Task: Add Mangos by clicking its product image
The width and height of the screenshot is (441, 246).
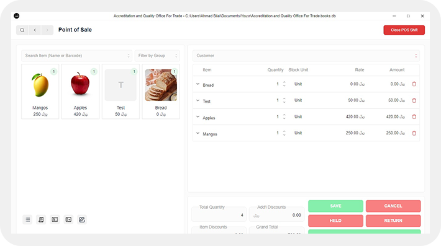Action: pos(40,85)
